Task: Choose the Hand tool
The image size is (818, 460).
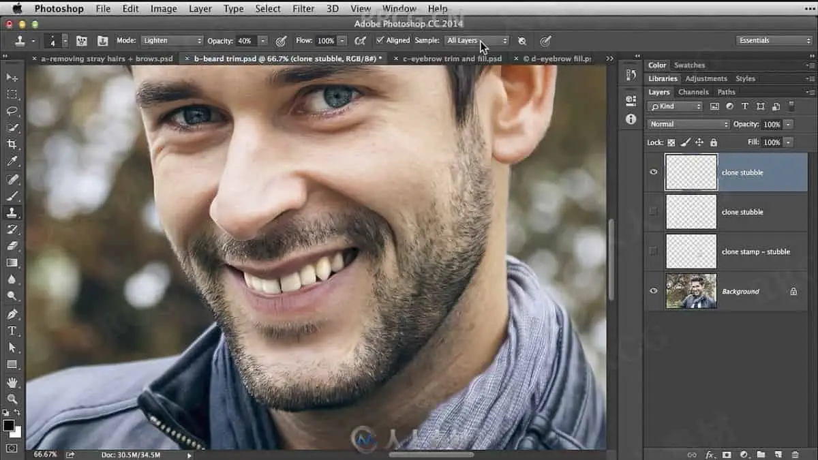Action: (x=12, y=382)
